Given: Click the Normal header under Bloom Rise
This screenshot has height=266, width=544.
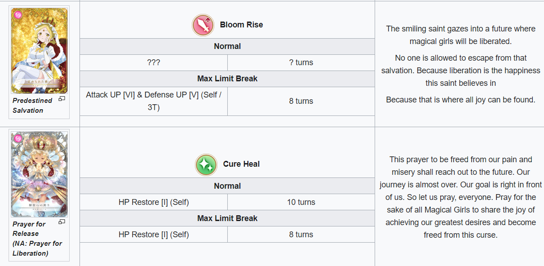Looking at the screenshot, I should click(x=227, y=46).
